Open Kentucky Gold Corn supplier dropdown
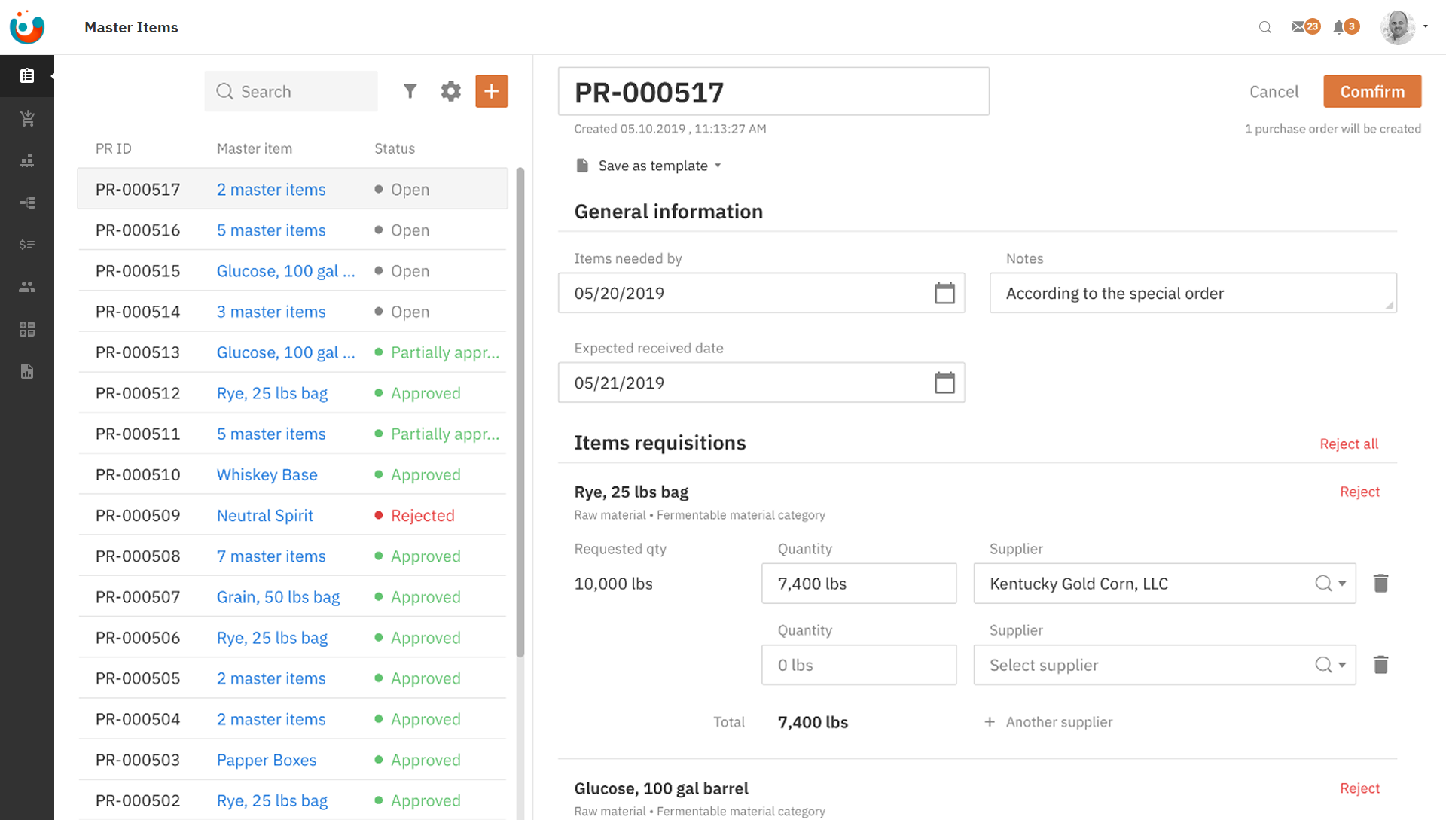1446x820 pixels. tap(1342, 584)
